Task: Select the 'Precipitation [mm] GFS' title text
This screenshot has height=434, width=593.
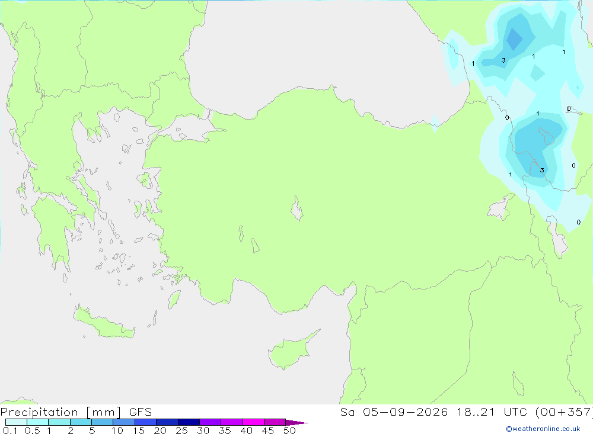Action: coord(76,412)
